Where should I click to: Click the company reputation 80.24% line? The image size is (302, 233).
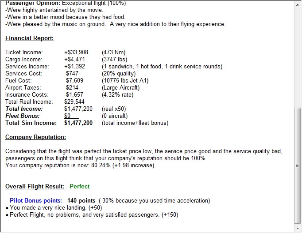[x=80, y=165]
